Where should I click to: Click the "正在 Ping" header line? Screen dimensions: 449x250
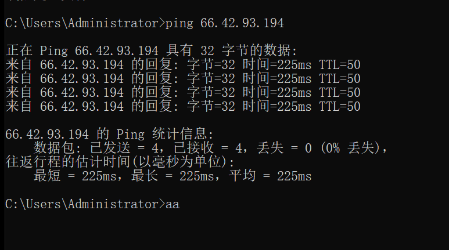[x=151, y=50]
